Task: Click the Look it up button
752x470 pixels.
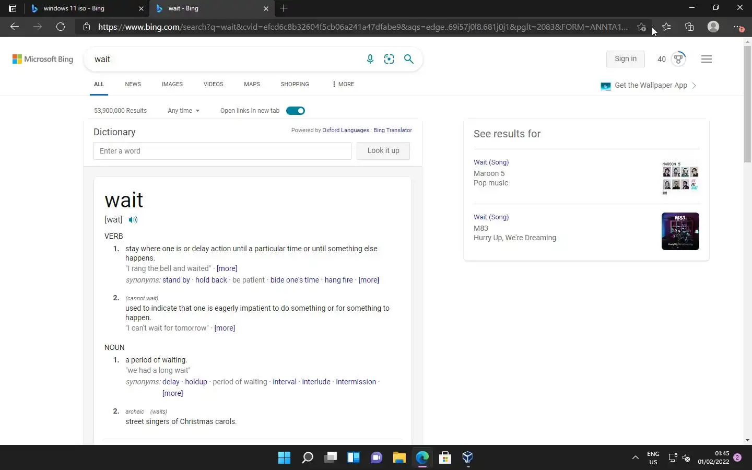Action: pos(383,151)
